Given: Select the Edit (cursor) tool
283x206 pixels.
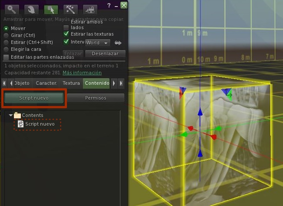Looking at the screenshot, I should pyautogui.click(x=50, y=9).
